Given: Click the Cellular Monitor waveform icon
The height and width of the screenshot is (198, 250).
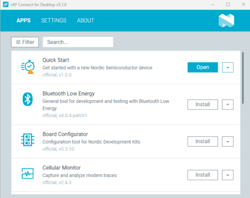Looking at the screenshot, I should (27, 173).
